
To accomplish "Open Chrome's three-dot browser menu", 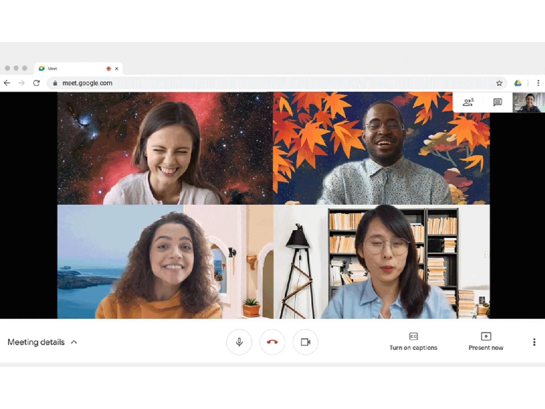I will [x=538, y=83].
